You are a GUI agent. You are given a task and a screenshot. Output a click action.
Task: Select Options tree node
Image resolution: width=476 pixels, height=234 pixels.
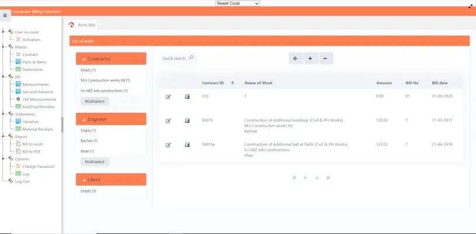click(x=22, y=159)
